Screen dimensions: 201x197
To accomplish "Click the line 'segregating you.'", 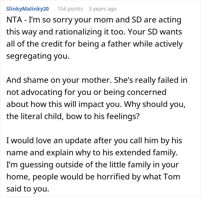I will click(x=38, y=56).
